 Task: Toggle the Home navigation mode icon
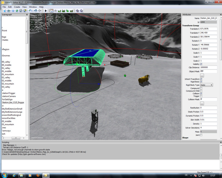point(52,11)
